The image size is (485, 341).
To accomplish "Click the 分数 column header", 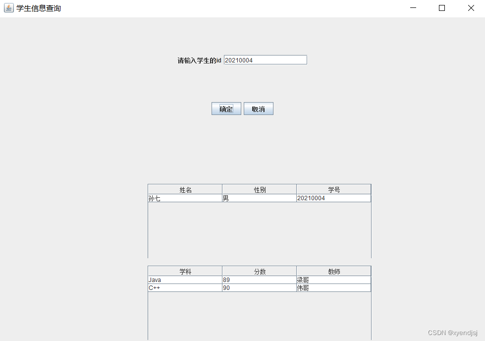I will point(259,271).
